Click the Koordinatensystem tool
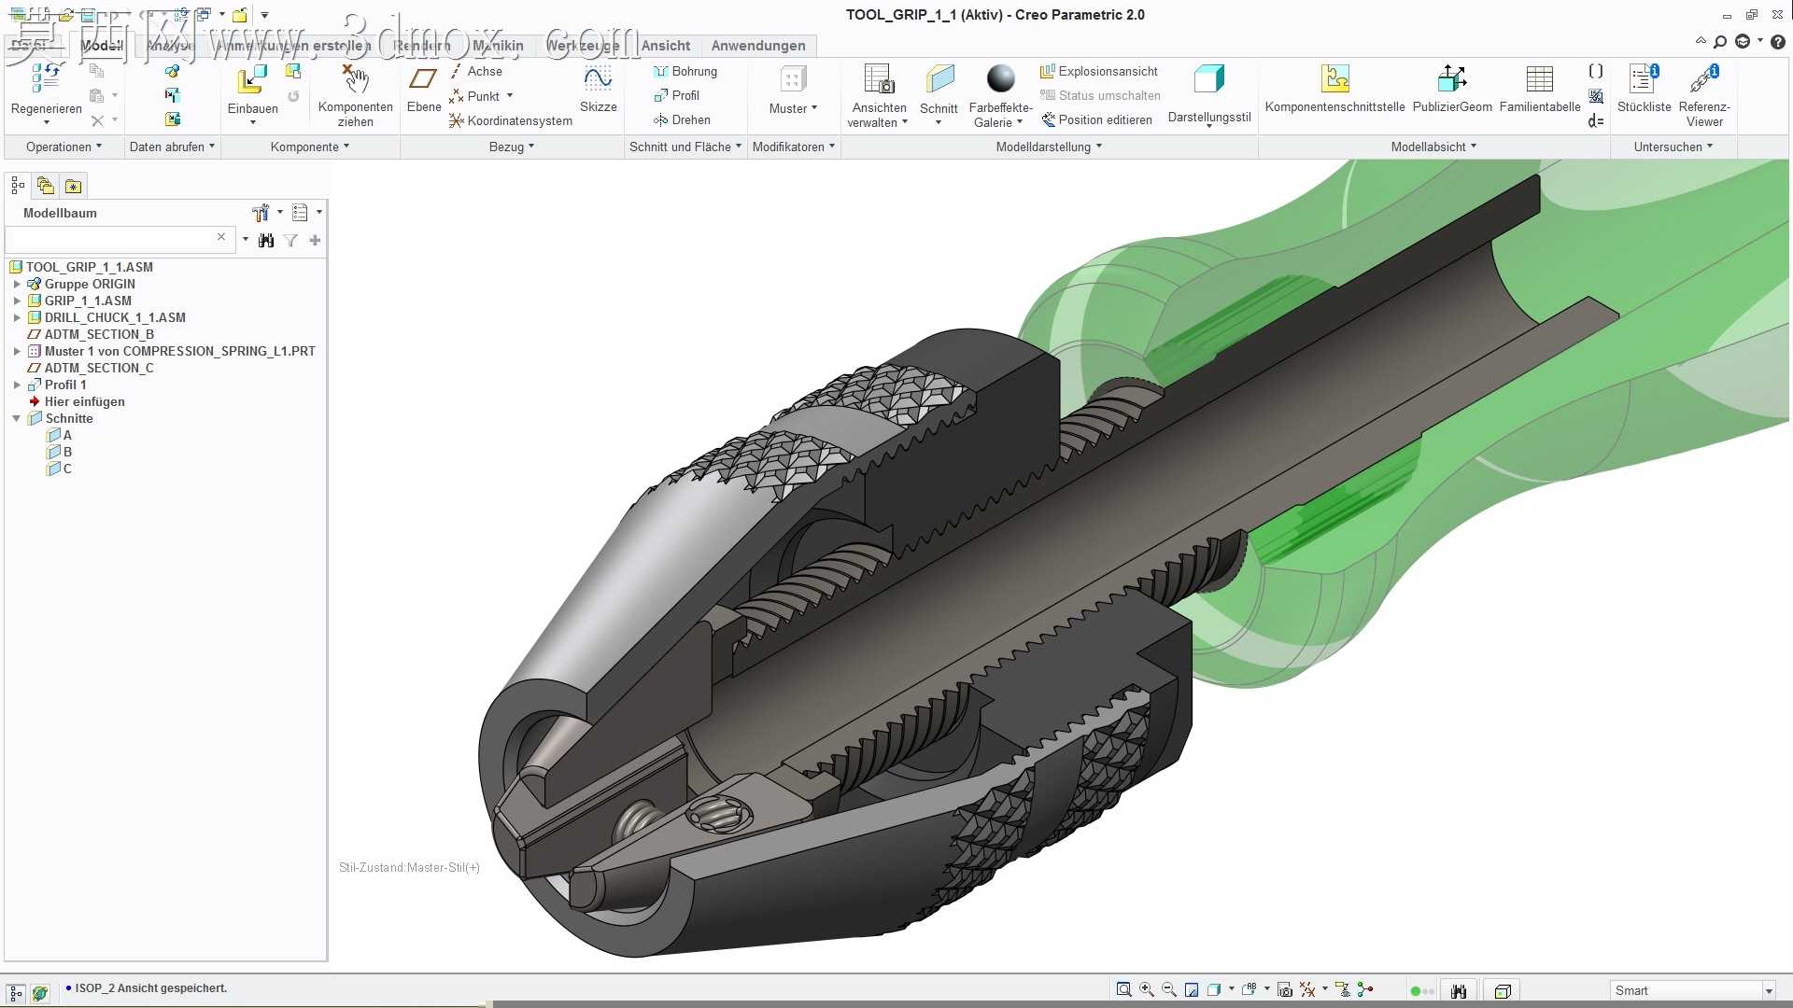 coord(511,120)
